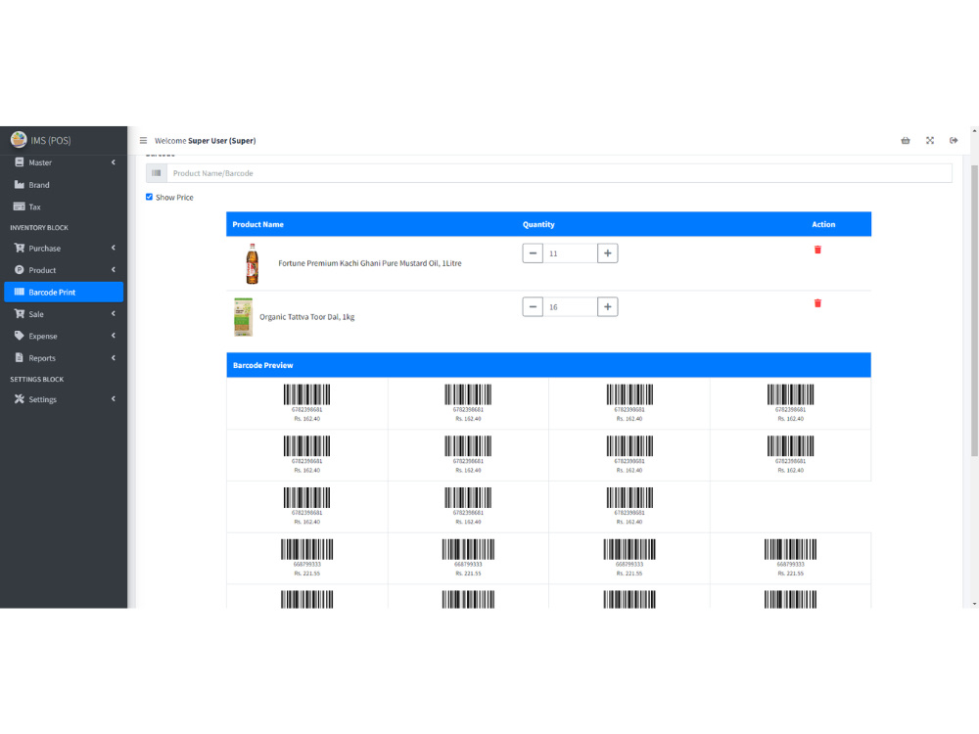Click the Action column header
The width and height of the screenshot is (979, 734).
coord(823,224)
